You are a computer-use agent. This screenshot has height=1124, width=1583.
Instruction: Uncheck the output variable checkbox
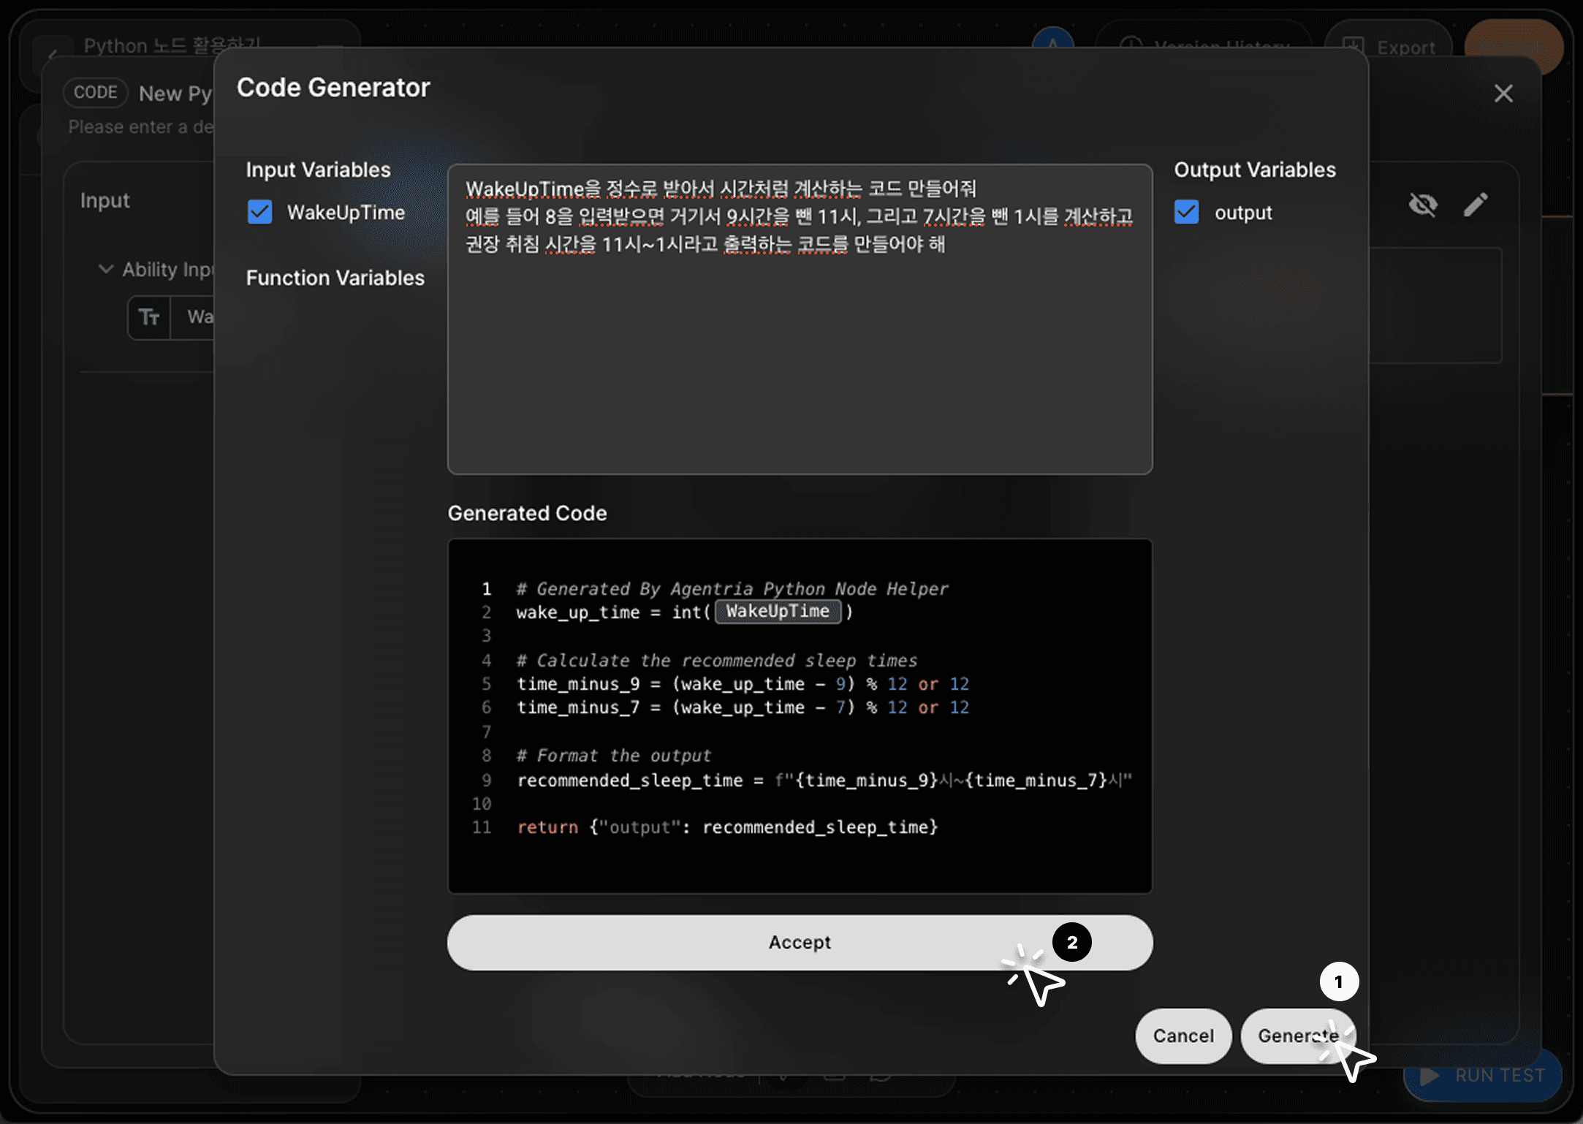(1186, 213)
